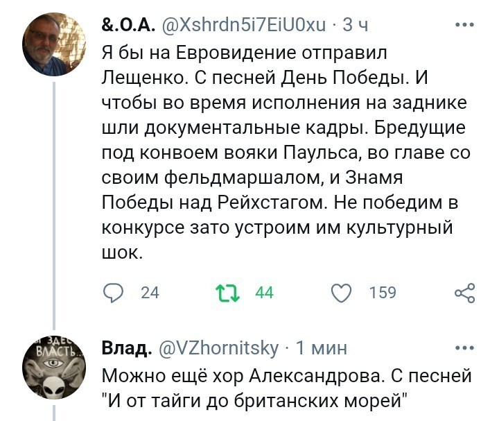Viewport: 499px width, 421px height.
Task: Open the @VZhornitsky handle
Action: click(x=218, y=348)
